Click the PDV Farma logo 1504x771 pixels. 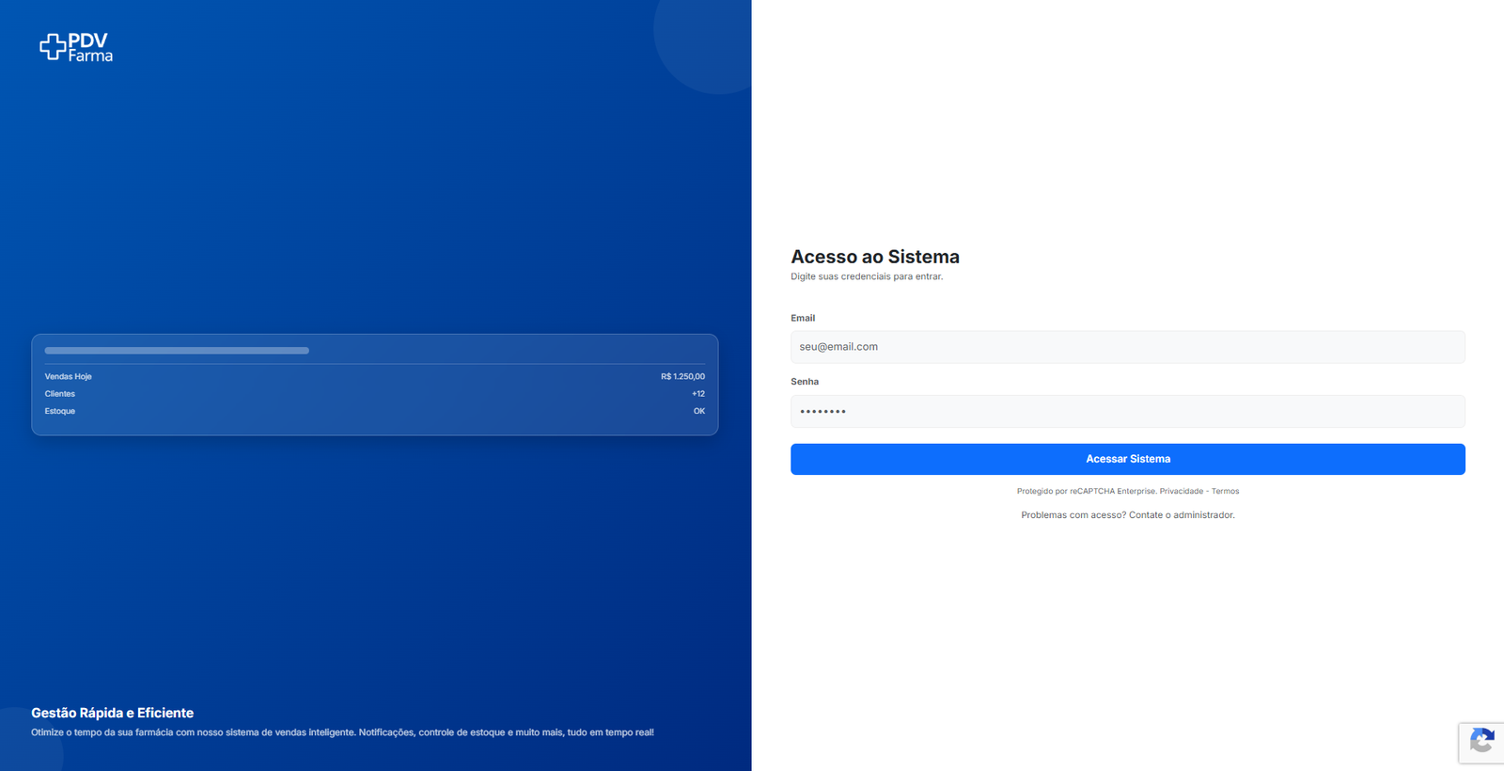click(x=76, y=47)
